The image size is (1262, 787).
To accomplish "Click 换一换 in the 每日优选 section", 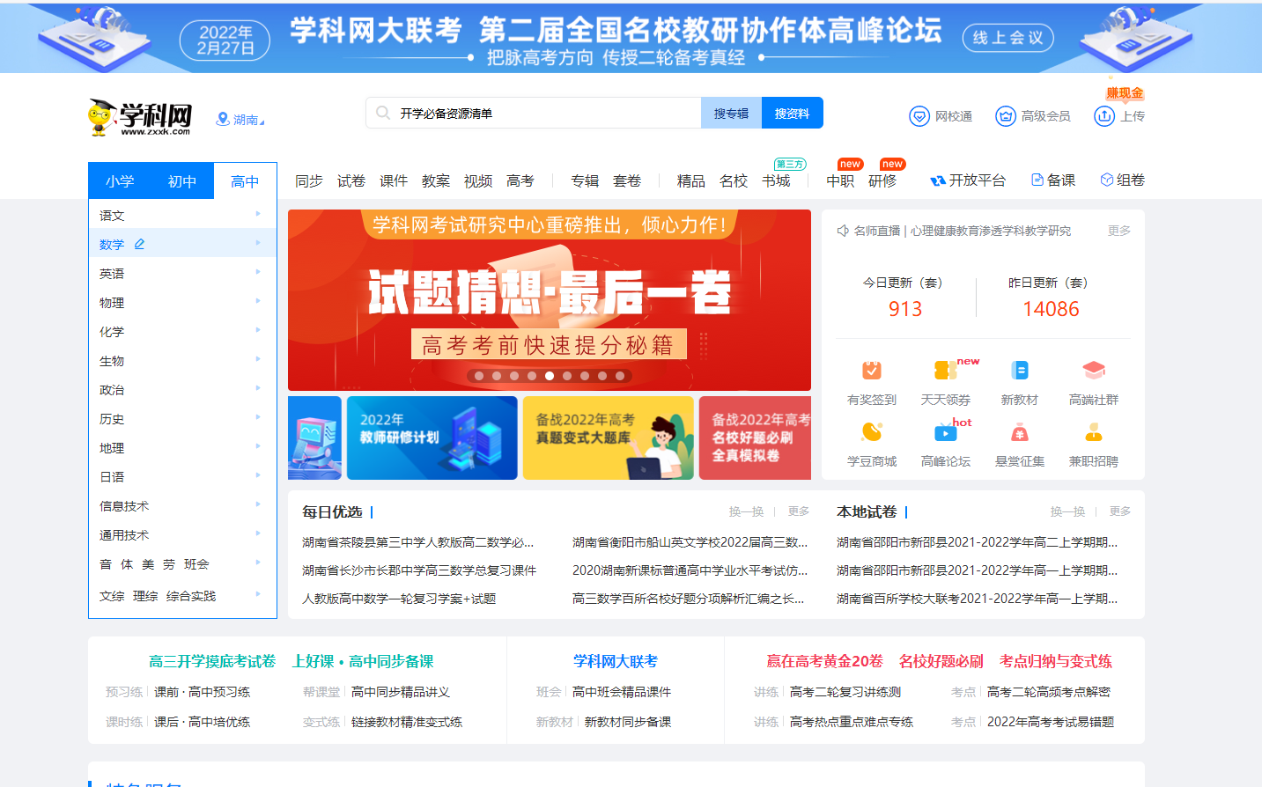I will coord(746,511).
